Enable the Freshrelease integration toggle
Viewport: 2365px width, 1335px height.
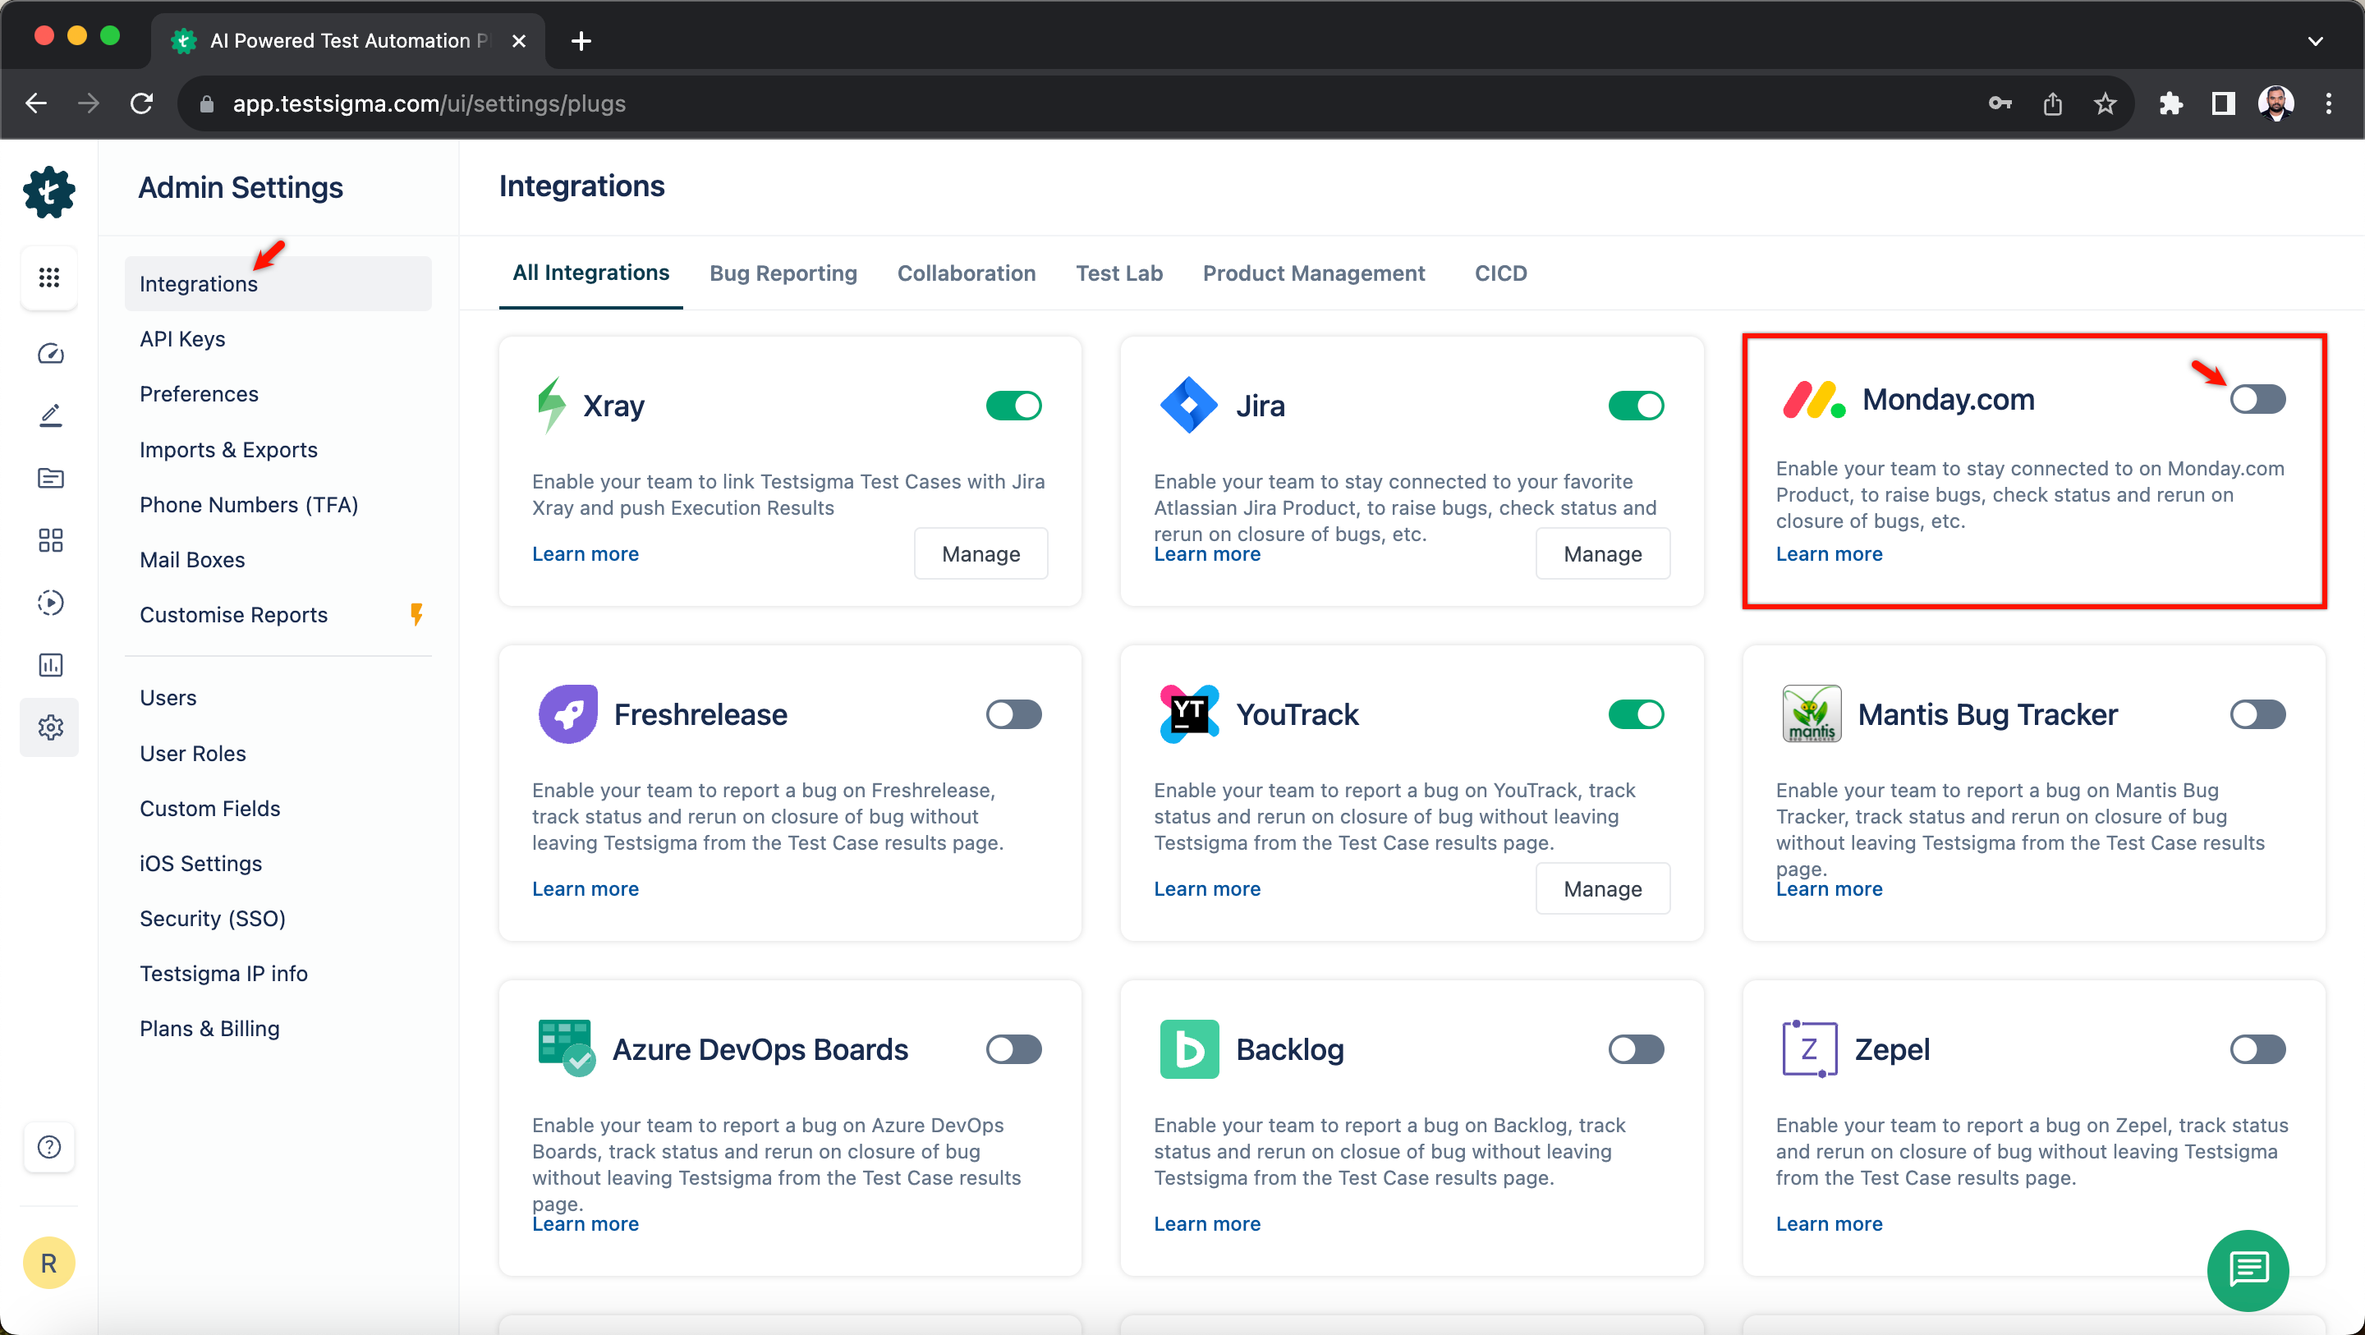pos(1013,713)
